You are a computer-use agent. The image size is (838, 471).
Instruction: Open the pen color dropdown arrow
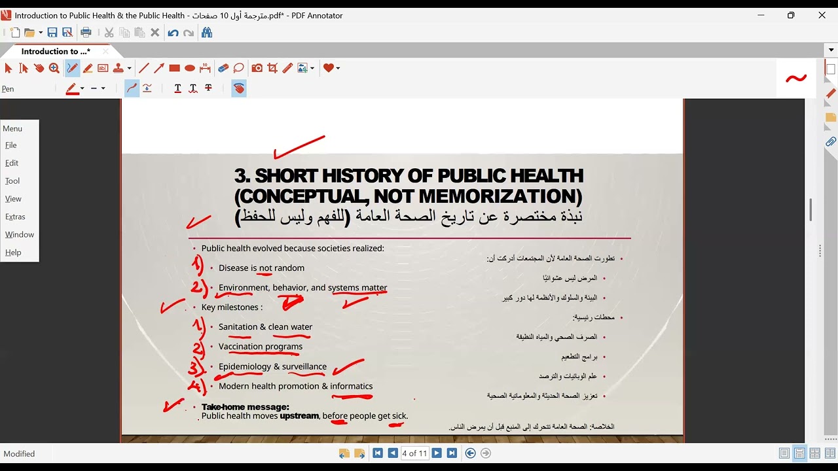pos(82,88)
